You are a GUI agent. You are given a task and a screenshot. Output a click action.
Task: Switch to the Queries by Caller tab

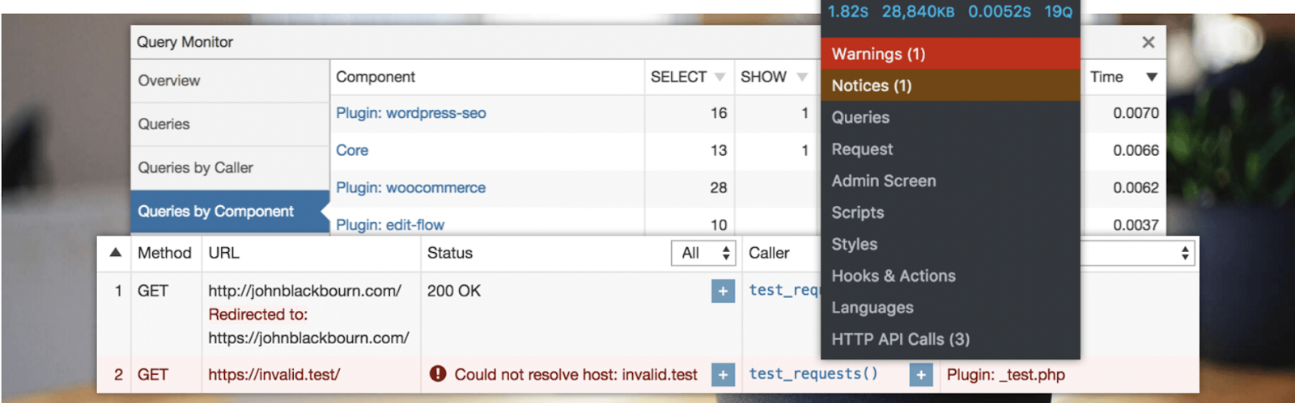[x=195, y=168]
